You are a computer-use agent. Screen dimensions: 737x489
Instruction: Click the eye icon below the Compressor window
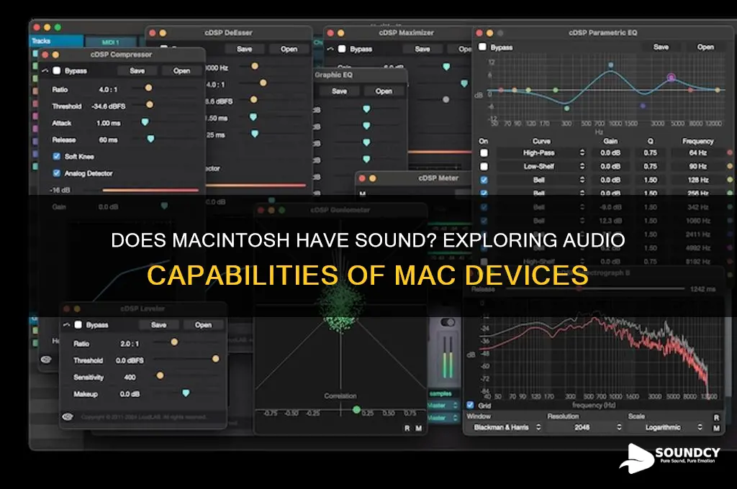(46, 360)
